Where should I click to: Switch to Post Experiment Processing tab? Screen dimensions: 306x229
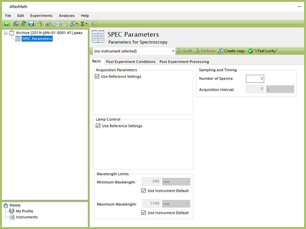(x=184, y=62)
